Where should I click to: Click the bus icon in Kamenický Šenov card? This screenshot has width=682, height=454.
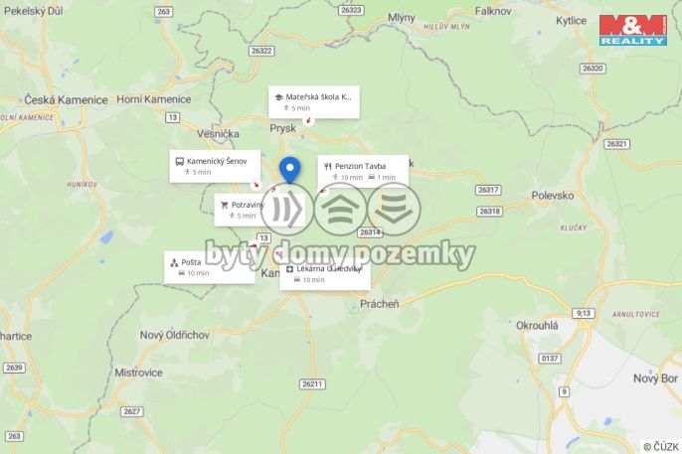[179, 162]
